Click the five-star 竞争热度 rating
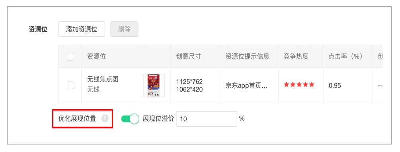The width and height of the screenshot is (400, 152). pyautogui.click(x=299, y=85)
